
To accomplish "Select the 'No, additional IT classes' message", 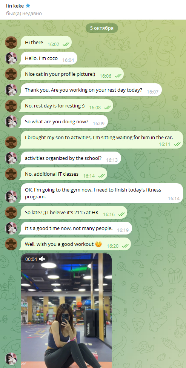I will click(x=63, y=174).
